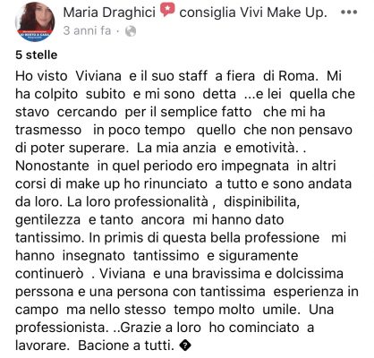Click the review line starting "Ho visto Viviana"
This screenshot has height=358, width=374.
[x=178, y=76]
